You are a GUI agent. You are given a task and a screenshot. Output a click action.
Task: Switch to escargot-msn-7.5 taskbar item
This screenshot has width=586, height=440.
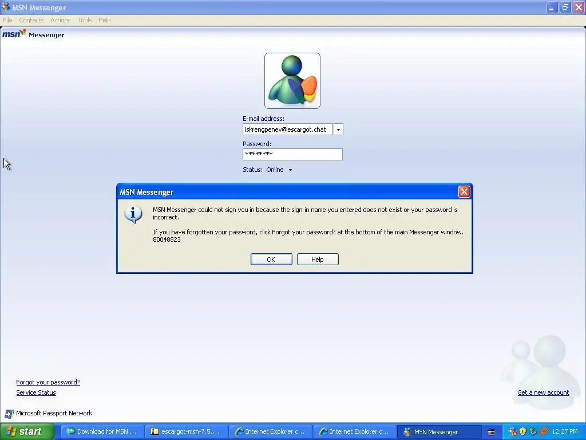[x=186, y=432]
